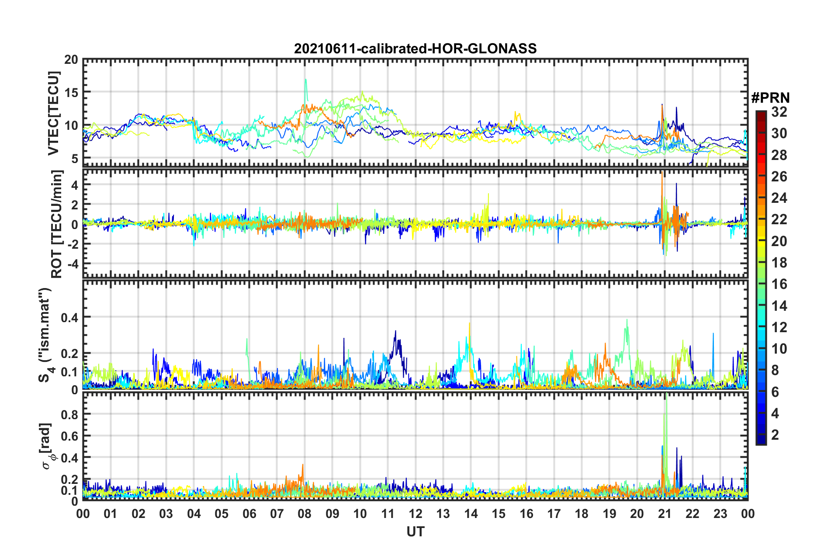This screenshot has height=556, width=831.
Task: Click the #PRN colorbar title
Action: pyautogui.click(x=770, y=98)
